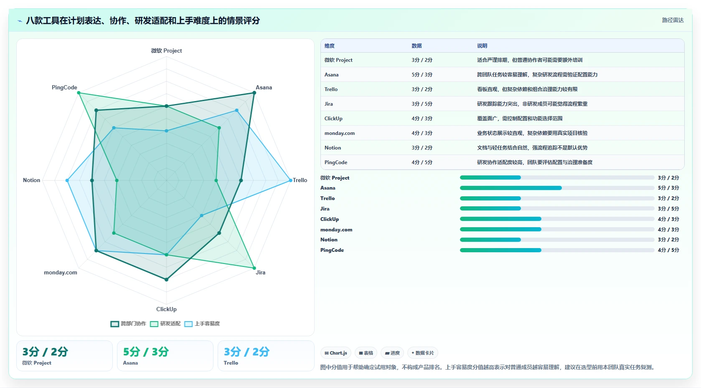The height and width of the screenshot is (388, 701).
Task: Toggle the 上手容易度 legend series
Action: (x=202, y=324)
